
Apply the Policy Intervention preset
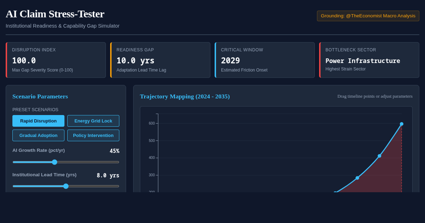click(x=93, y=135)
